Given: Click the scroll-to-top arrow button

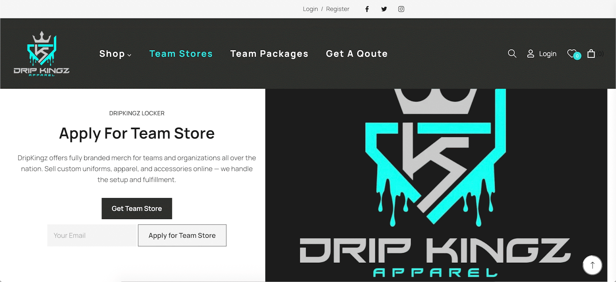Looking at the screenshot, I should 593,265.
